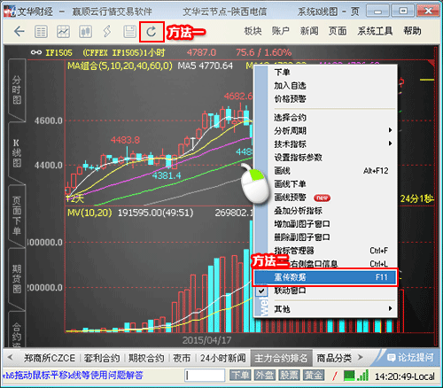The width and height of the screenshot is (443, 388).
Task: Select 重传数据 F11 menu entry
Action: pos(325,277)
